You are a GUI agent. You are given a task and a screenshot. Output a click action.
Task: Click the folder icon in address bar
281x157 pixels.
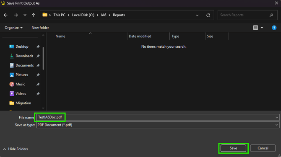coord(45,15)
